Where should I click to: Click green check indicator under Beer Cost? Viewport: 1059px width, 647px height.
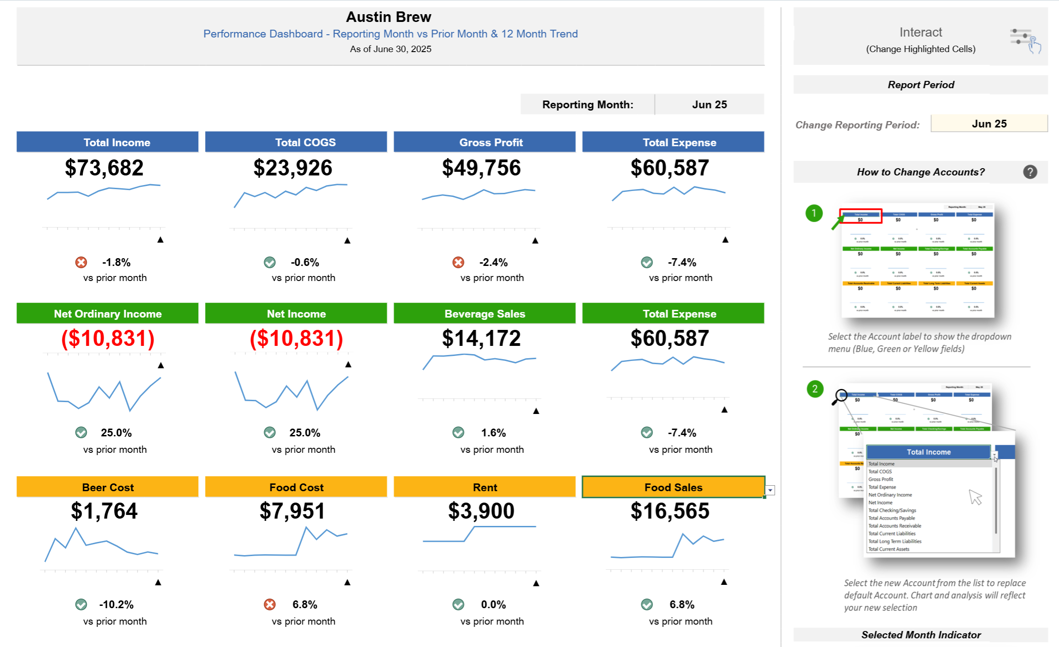(x=81, y=605)
